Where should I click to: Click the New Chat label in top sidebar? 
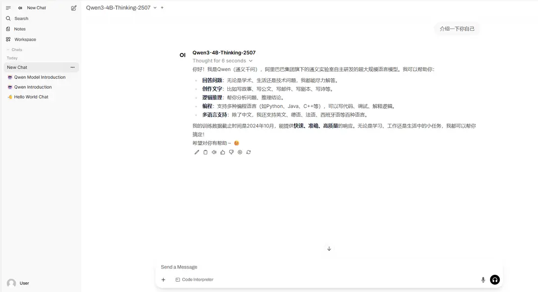click(x=36, y=8)
